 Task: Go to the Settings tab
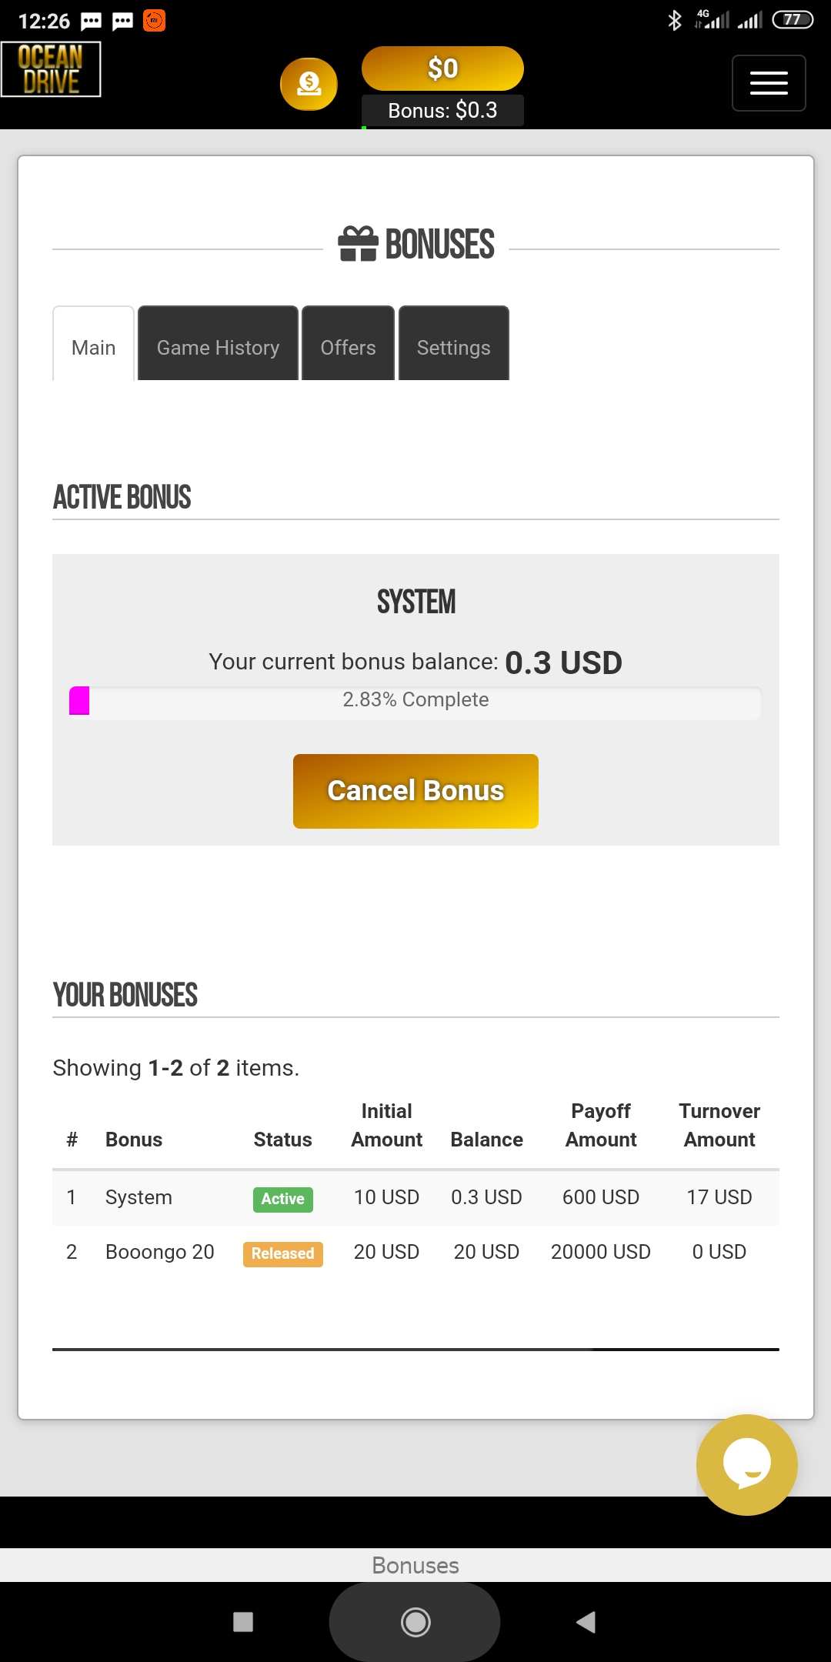point(453,348)
